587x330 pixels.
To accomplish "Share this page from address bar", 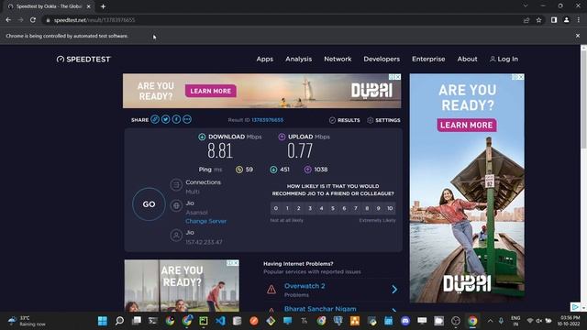I will tap(526, 20).
